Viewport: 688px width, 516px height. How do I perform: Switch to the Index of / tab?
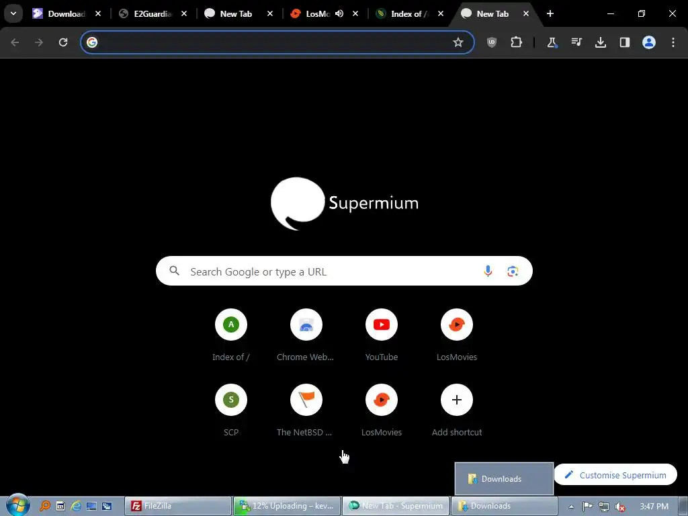(409, 13)
